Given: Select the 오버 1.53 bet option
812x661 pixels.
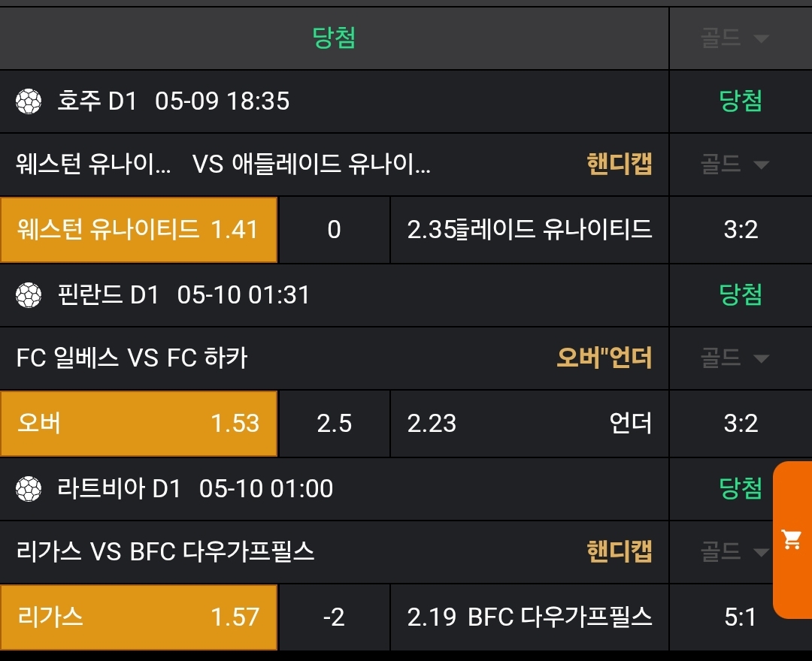Looking at the screenshot, I should tap(138, 424).
